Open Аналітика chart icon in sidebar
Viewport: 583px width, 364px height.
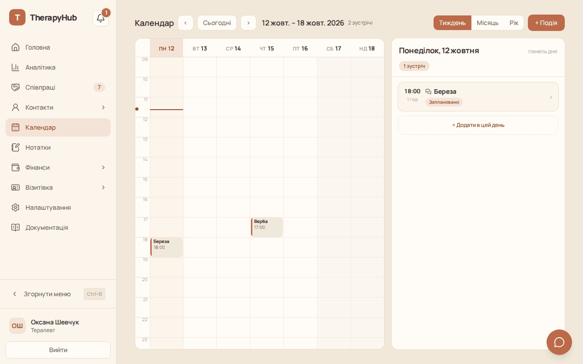(15, 67)
